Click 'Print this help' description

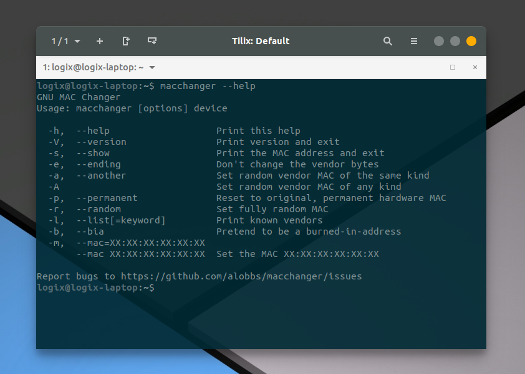[258, 131]
